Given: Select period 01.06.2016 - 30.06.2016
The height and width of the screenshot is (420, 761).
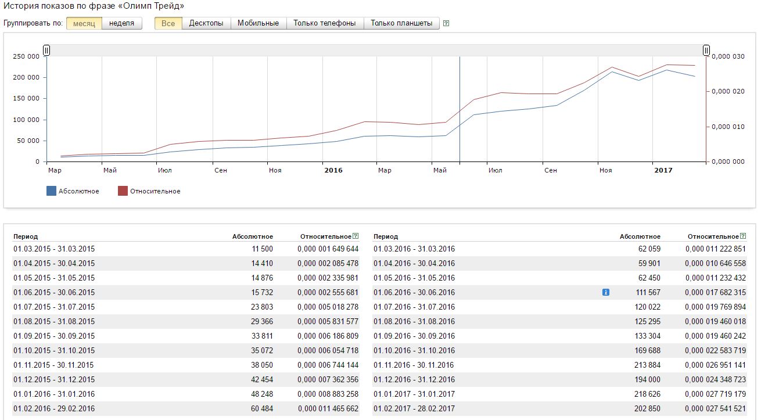Looking at the screenshot, I should point(414,292).
